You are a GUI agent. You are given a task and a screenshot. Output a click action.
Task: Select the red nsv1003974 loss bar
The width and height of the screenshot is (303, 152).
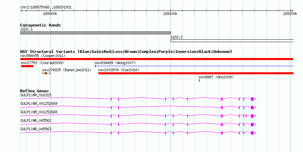pyautogui.click(x=196, y=73)
